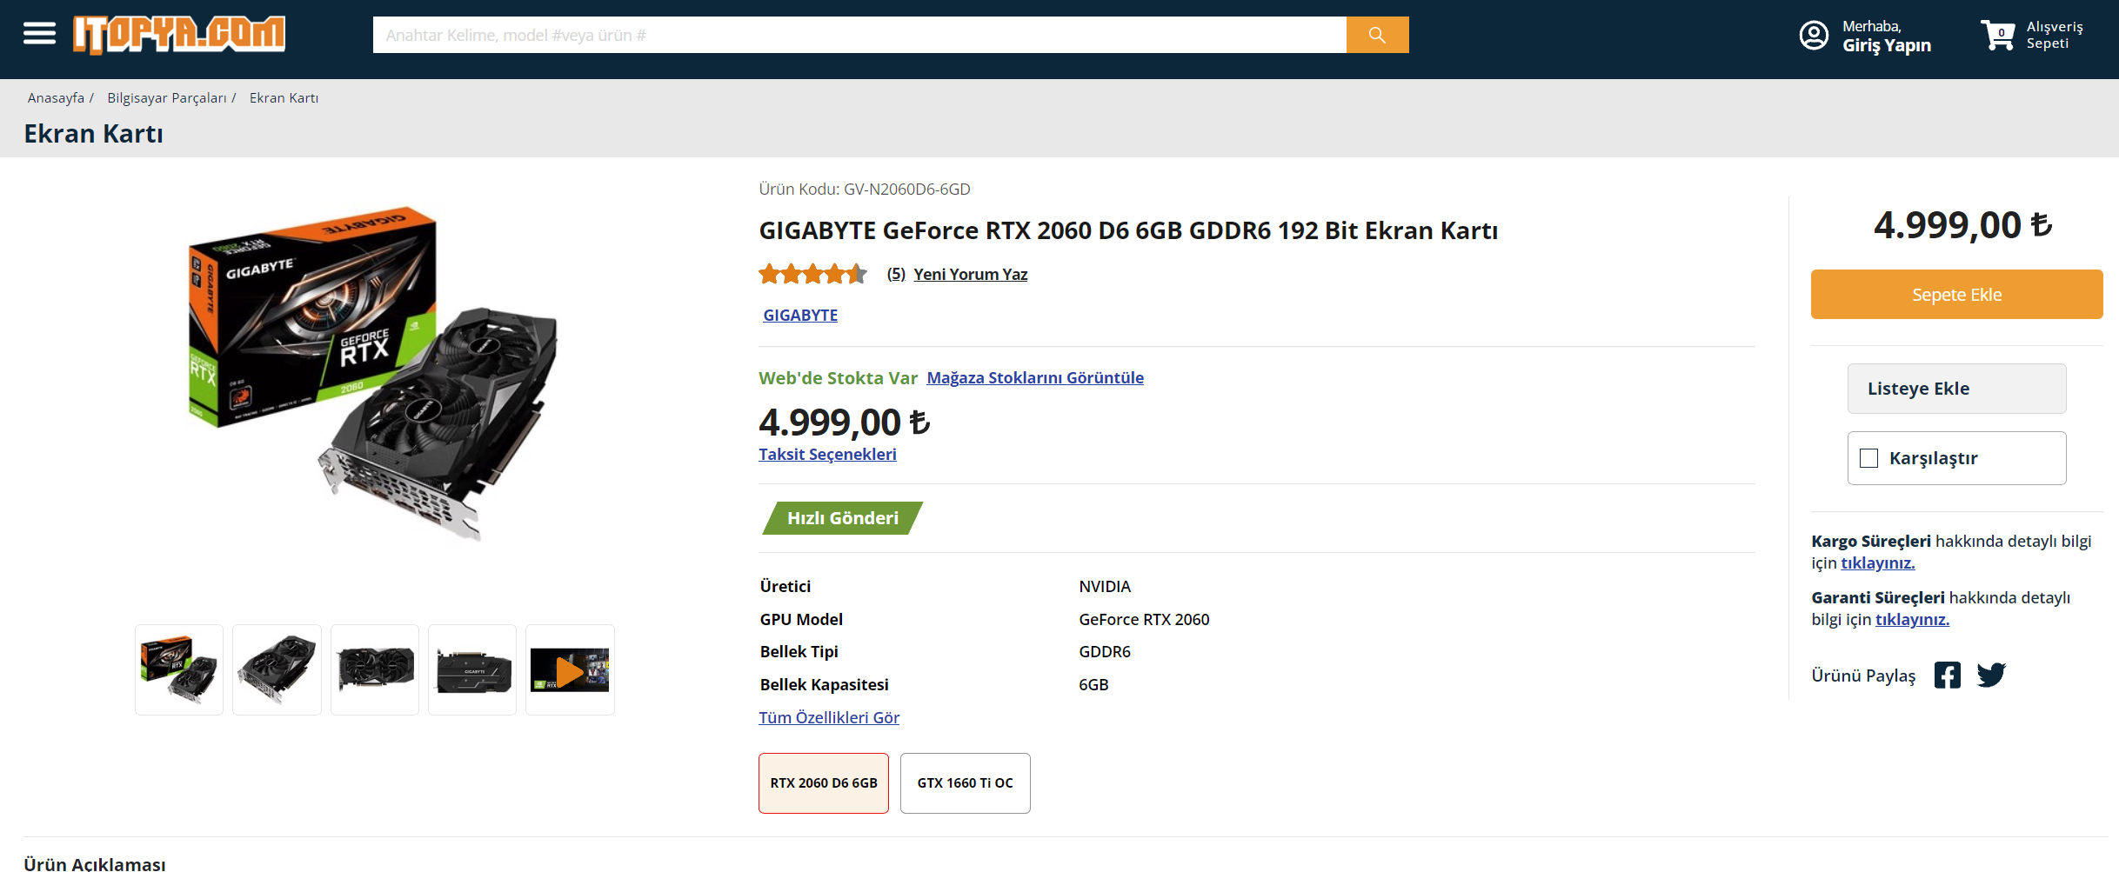This screenshot has height=872, width=2119.
Task: Select the first thumbnail with box and card
Action: pos(179,669)
